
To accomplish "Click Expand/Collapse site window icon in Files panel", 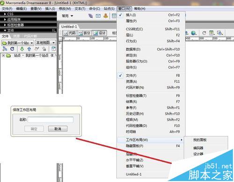I will click(x=53, y=49).
